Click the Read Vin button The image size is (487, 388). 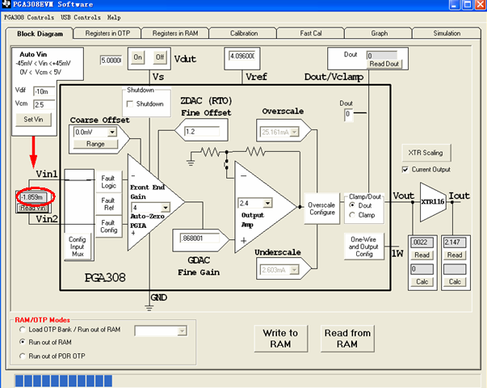click(x=34, y=208)
